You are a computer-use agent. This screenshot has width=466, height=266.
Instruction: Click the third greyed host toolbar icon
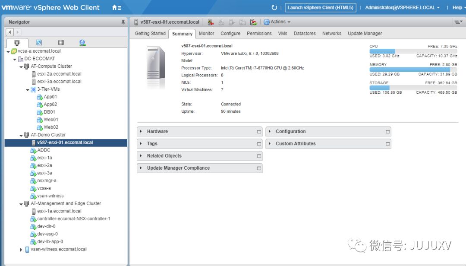coord(232,22)
